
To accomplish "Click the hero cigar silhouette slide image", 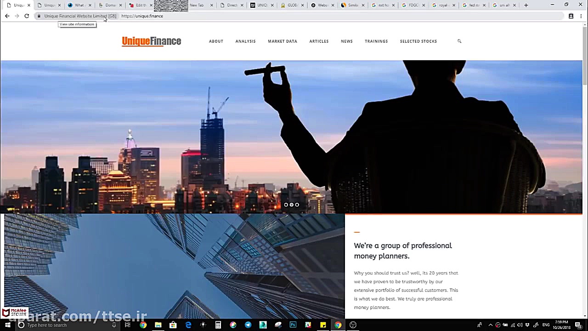I will [291, 137].
